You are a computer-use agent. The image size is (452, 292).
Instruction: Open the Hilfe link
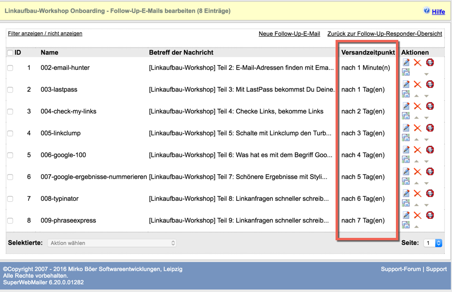(x=438, y=12)
